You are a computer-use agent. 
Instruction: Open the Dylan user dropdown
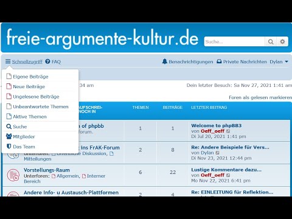(279, 61)
